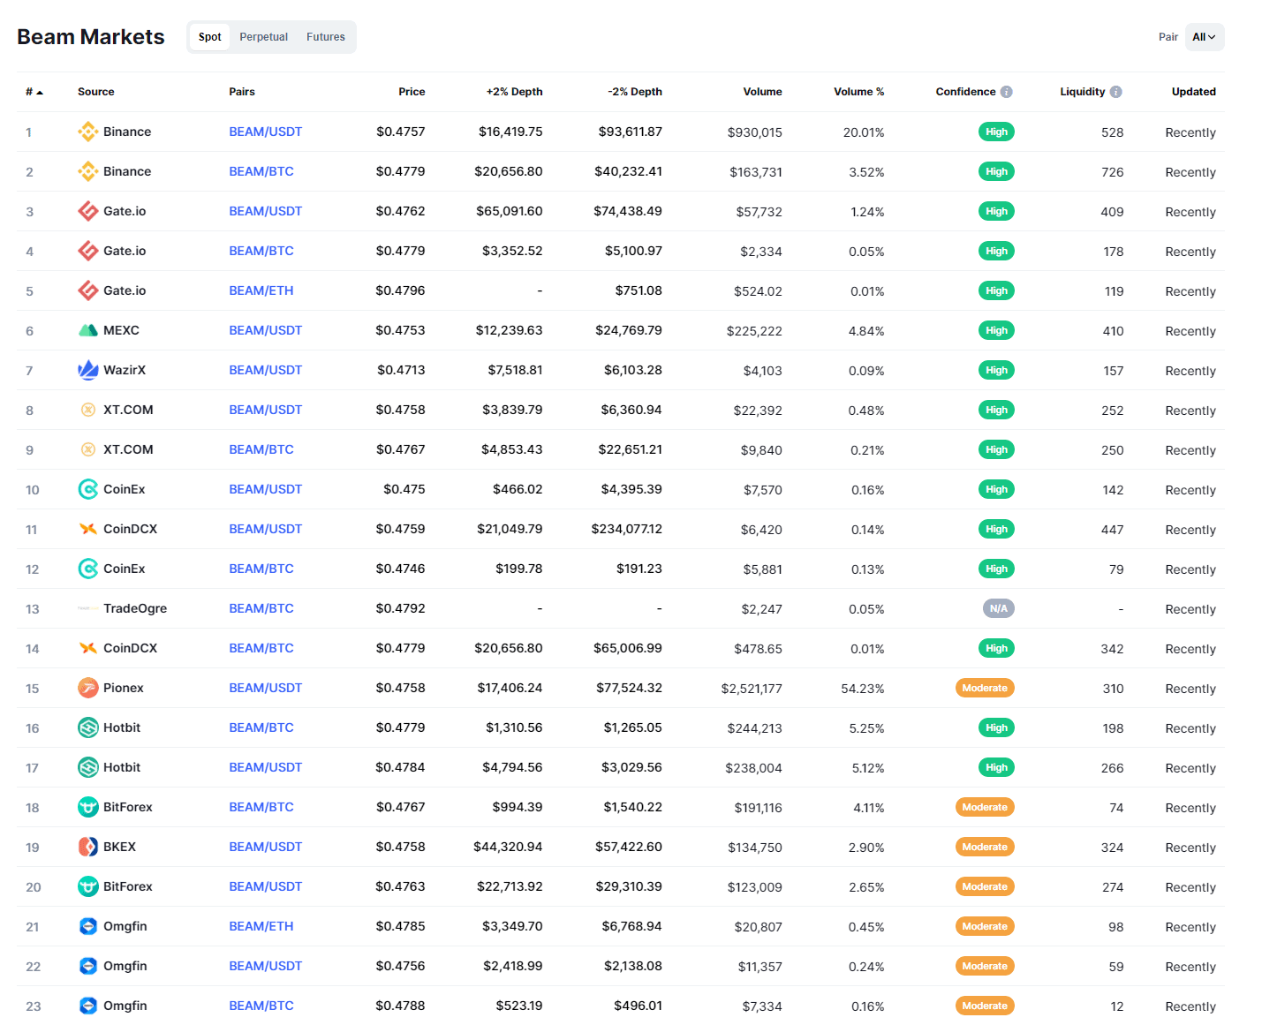Open BEAM/ETH pair on Gate.io
This screenshot has height=1025, width=1262.
click(x=261, y=290)
